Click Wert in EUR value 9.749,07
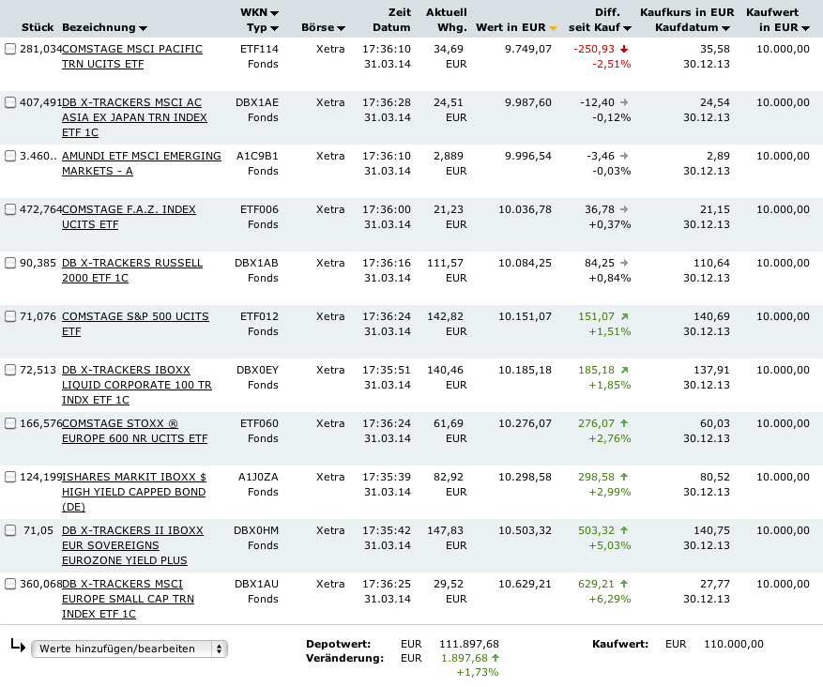 (x=528, y=49)
